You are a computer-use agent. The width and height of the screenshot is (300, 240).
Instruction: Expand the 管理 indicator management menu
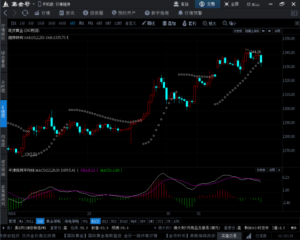point(12,221)
